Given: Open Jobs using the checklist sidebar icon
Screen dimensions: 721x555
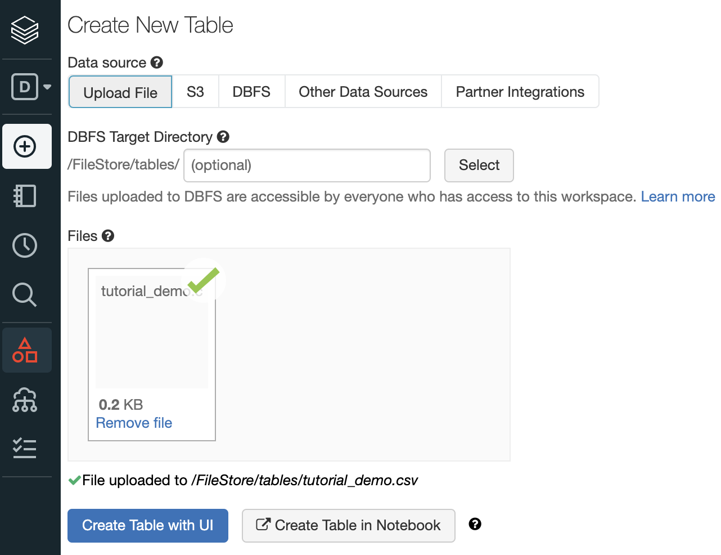Looking at the screenshot, I should (25, 449).
